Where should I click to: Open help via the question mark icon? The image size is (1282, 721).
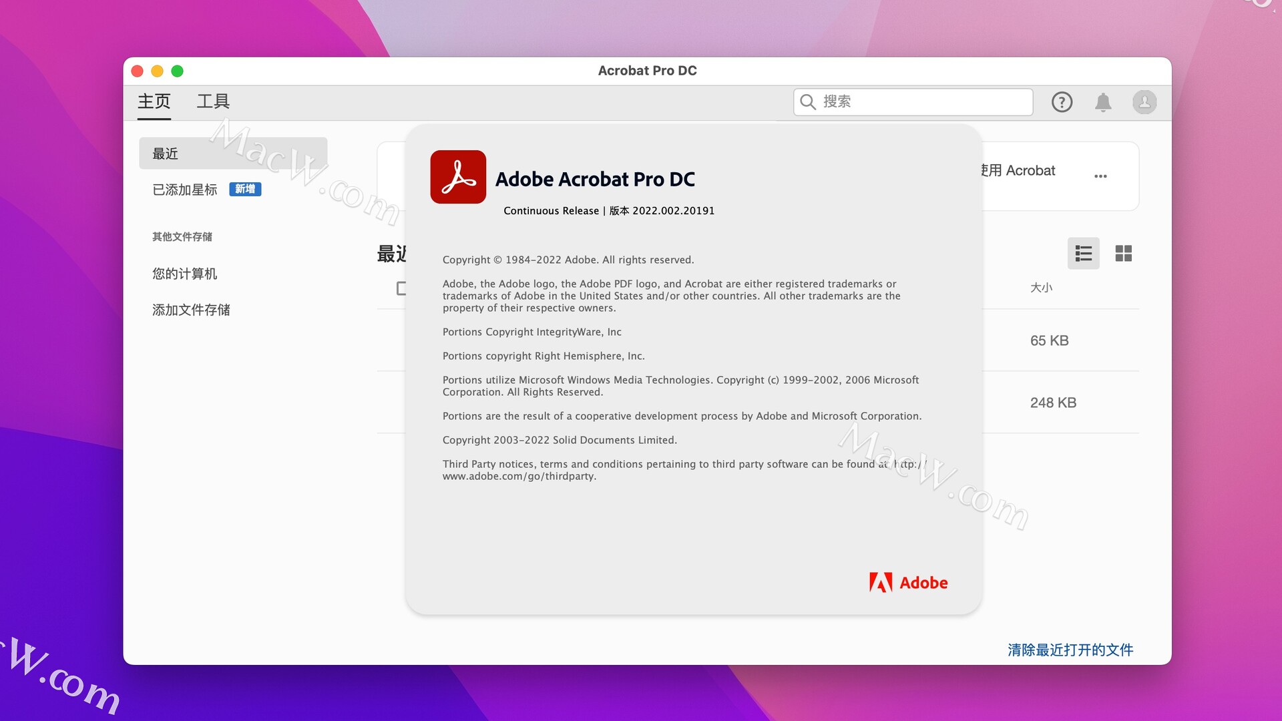coord(1062,102)
